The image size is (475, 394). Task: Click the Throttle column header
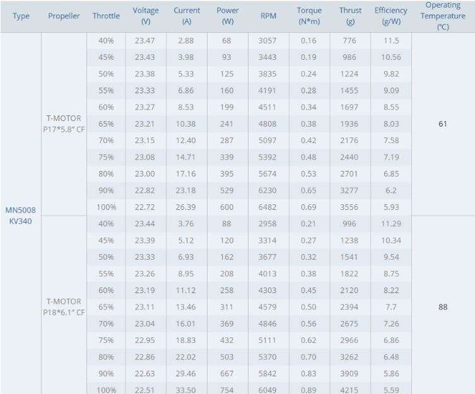coord(106,16)
